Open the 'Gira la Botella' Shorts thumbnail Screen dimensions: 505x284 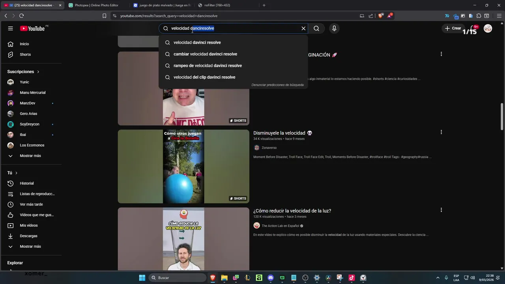183,166
